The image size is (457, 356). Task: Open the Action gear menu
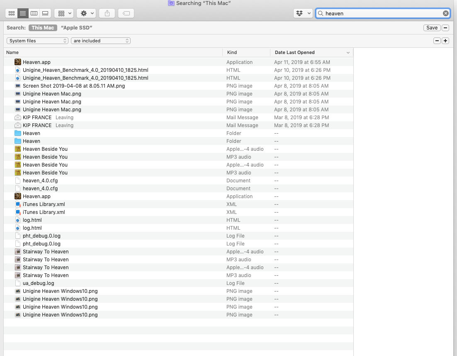[87, 13]
